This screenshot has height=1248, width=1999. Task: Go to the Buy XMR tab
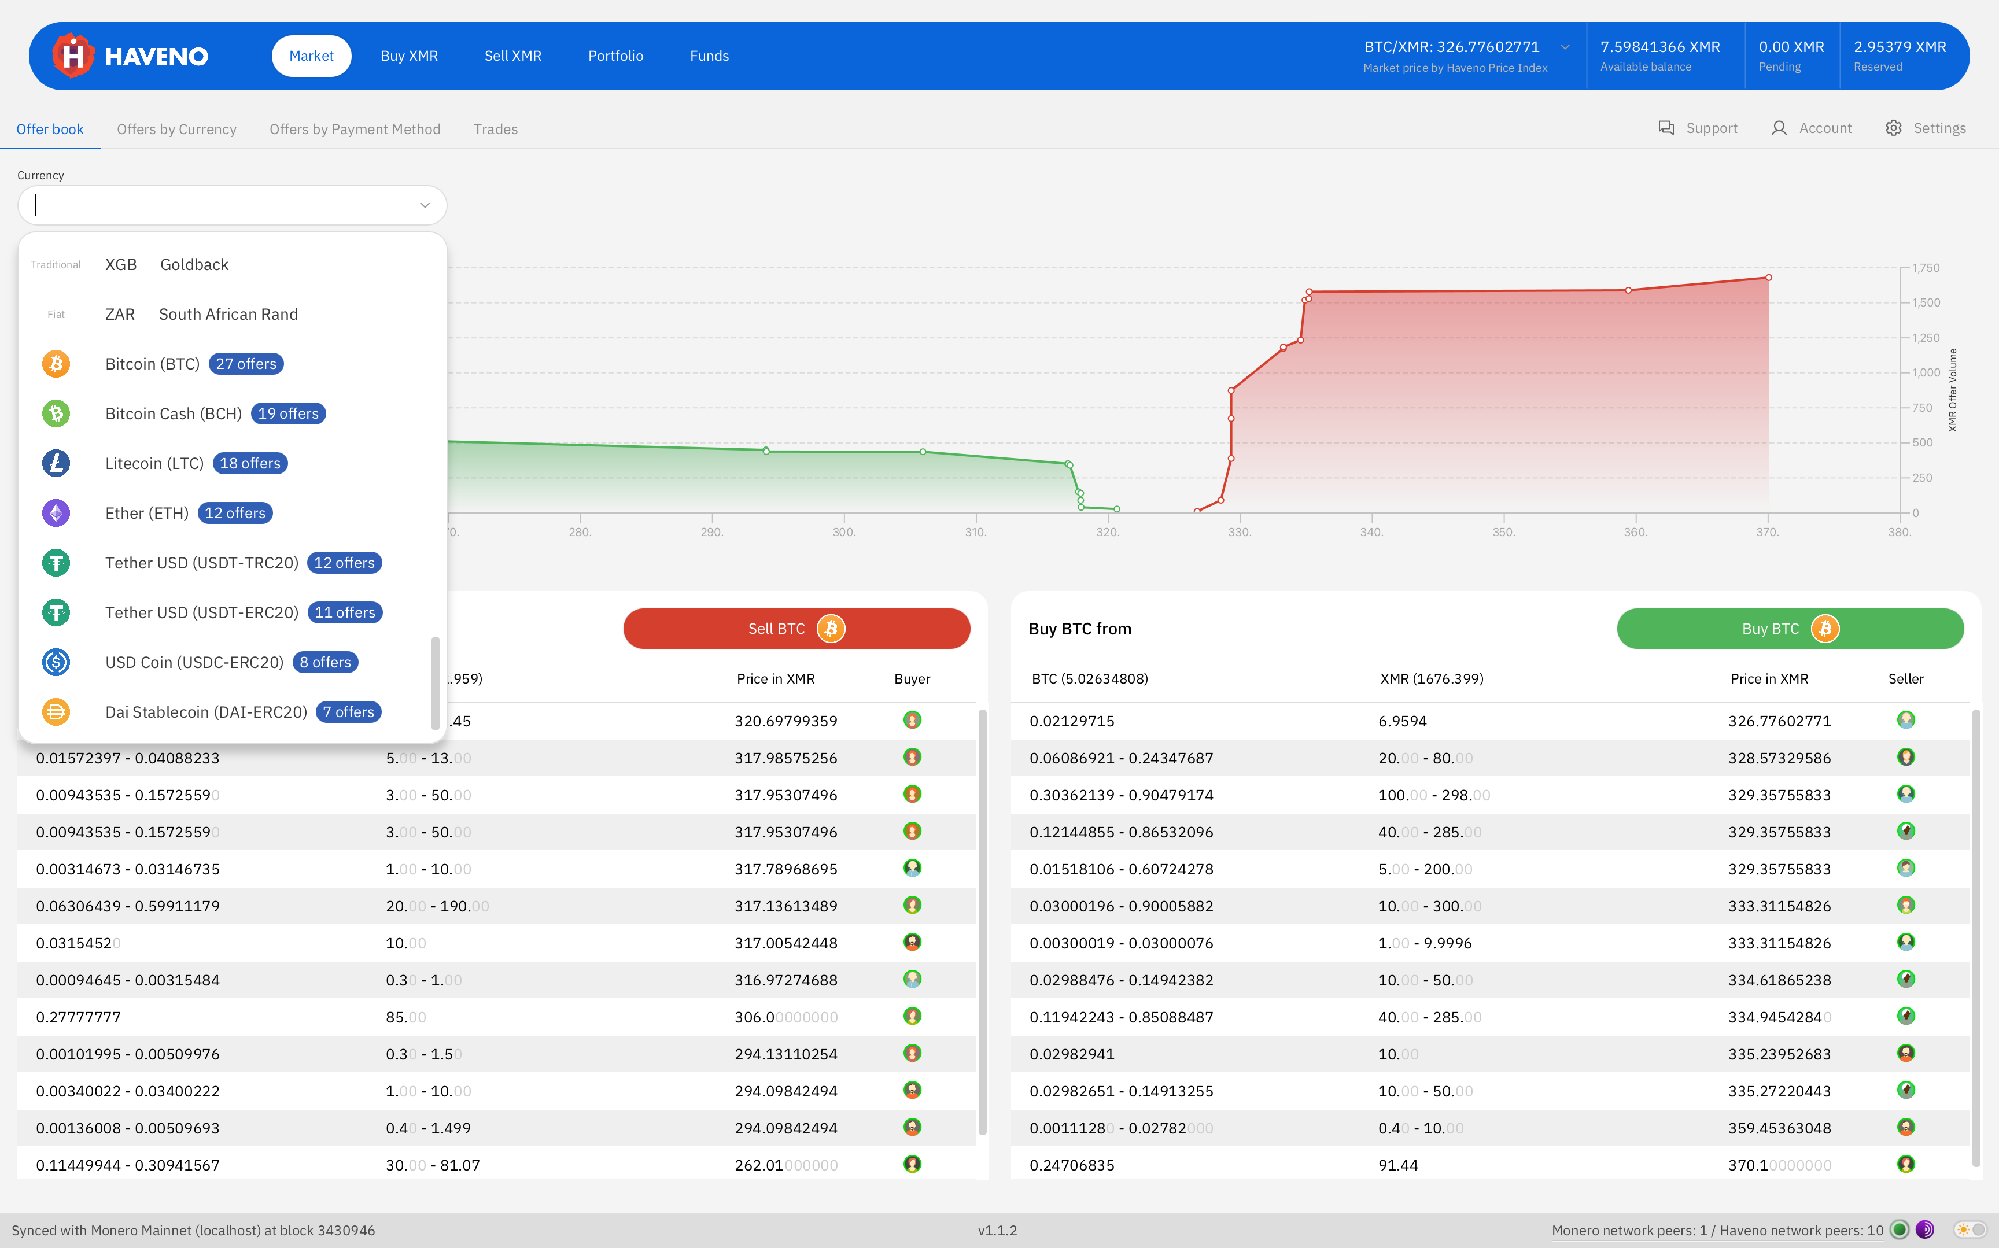pos(410,56)
